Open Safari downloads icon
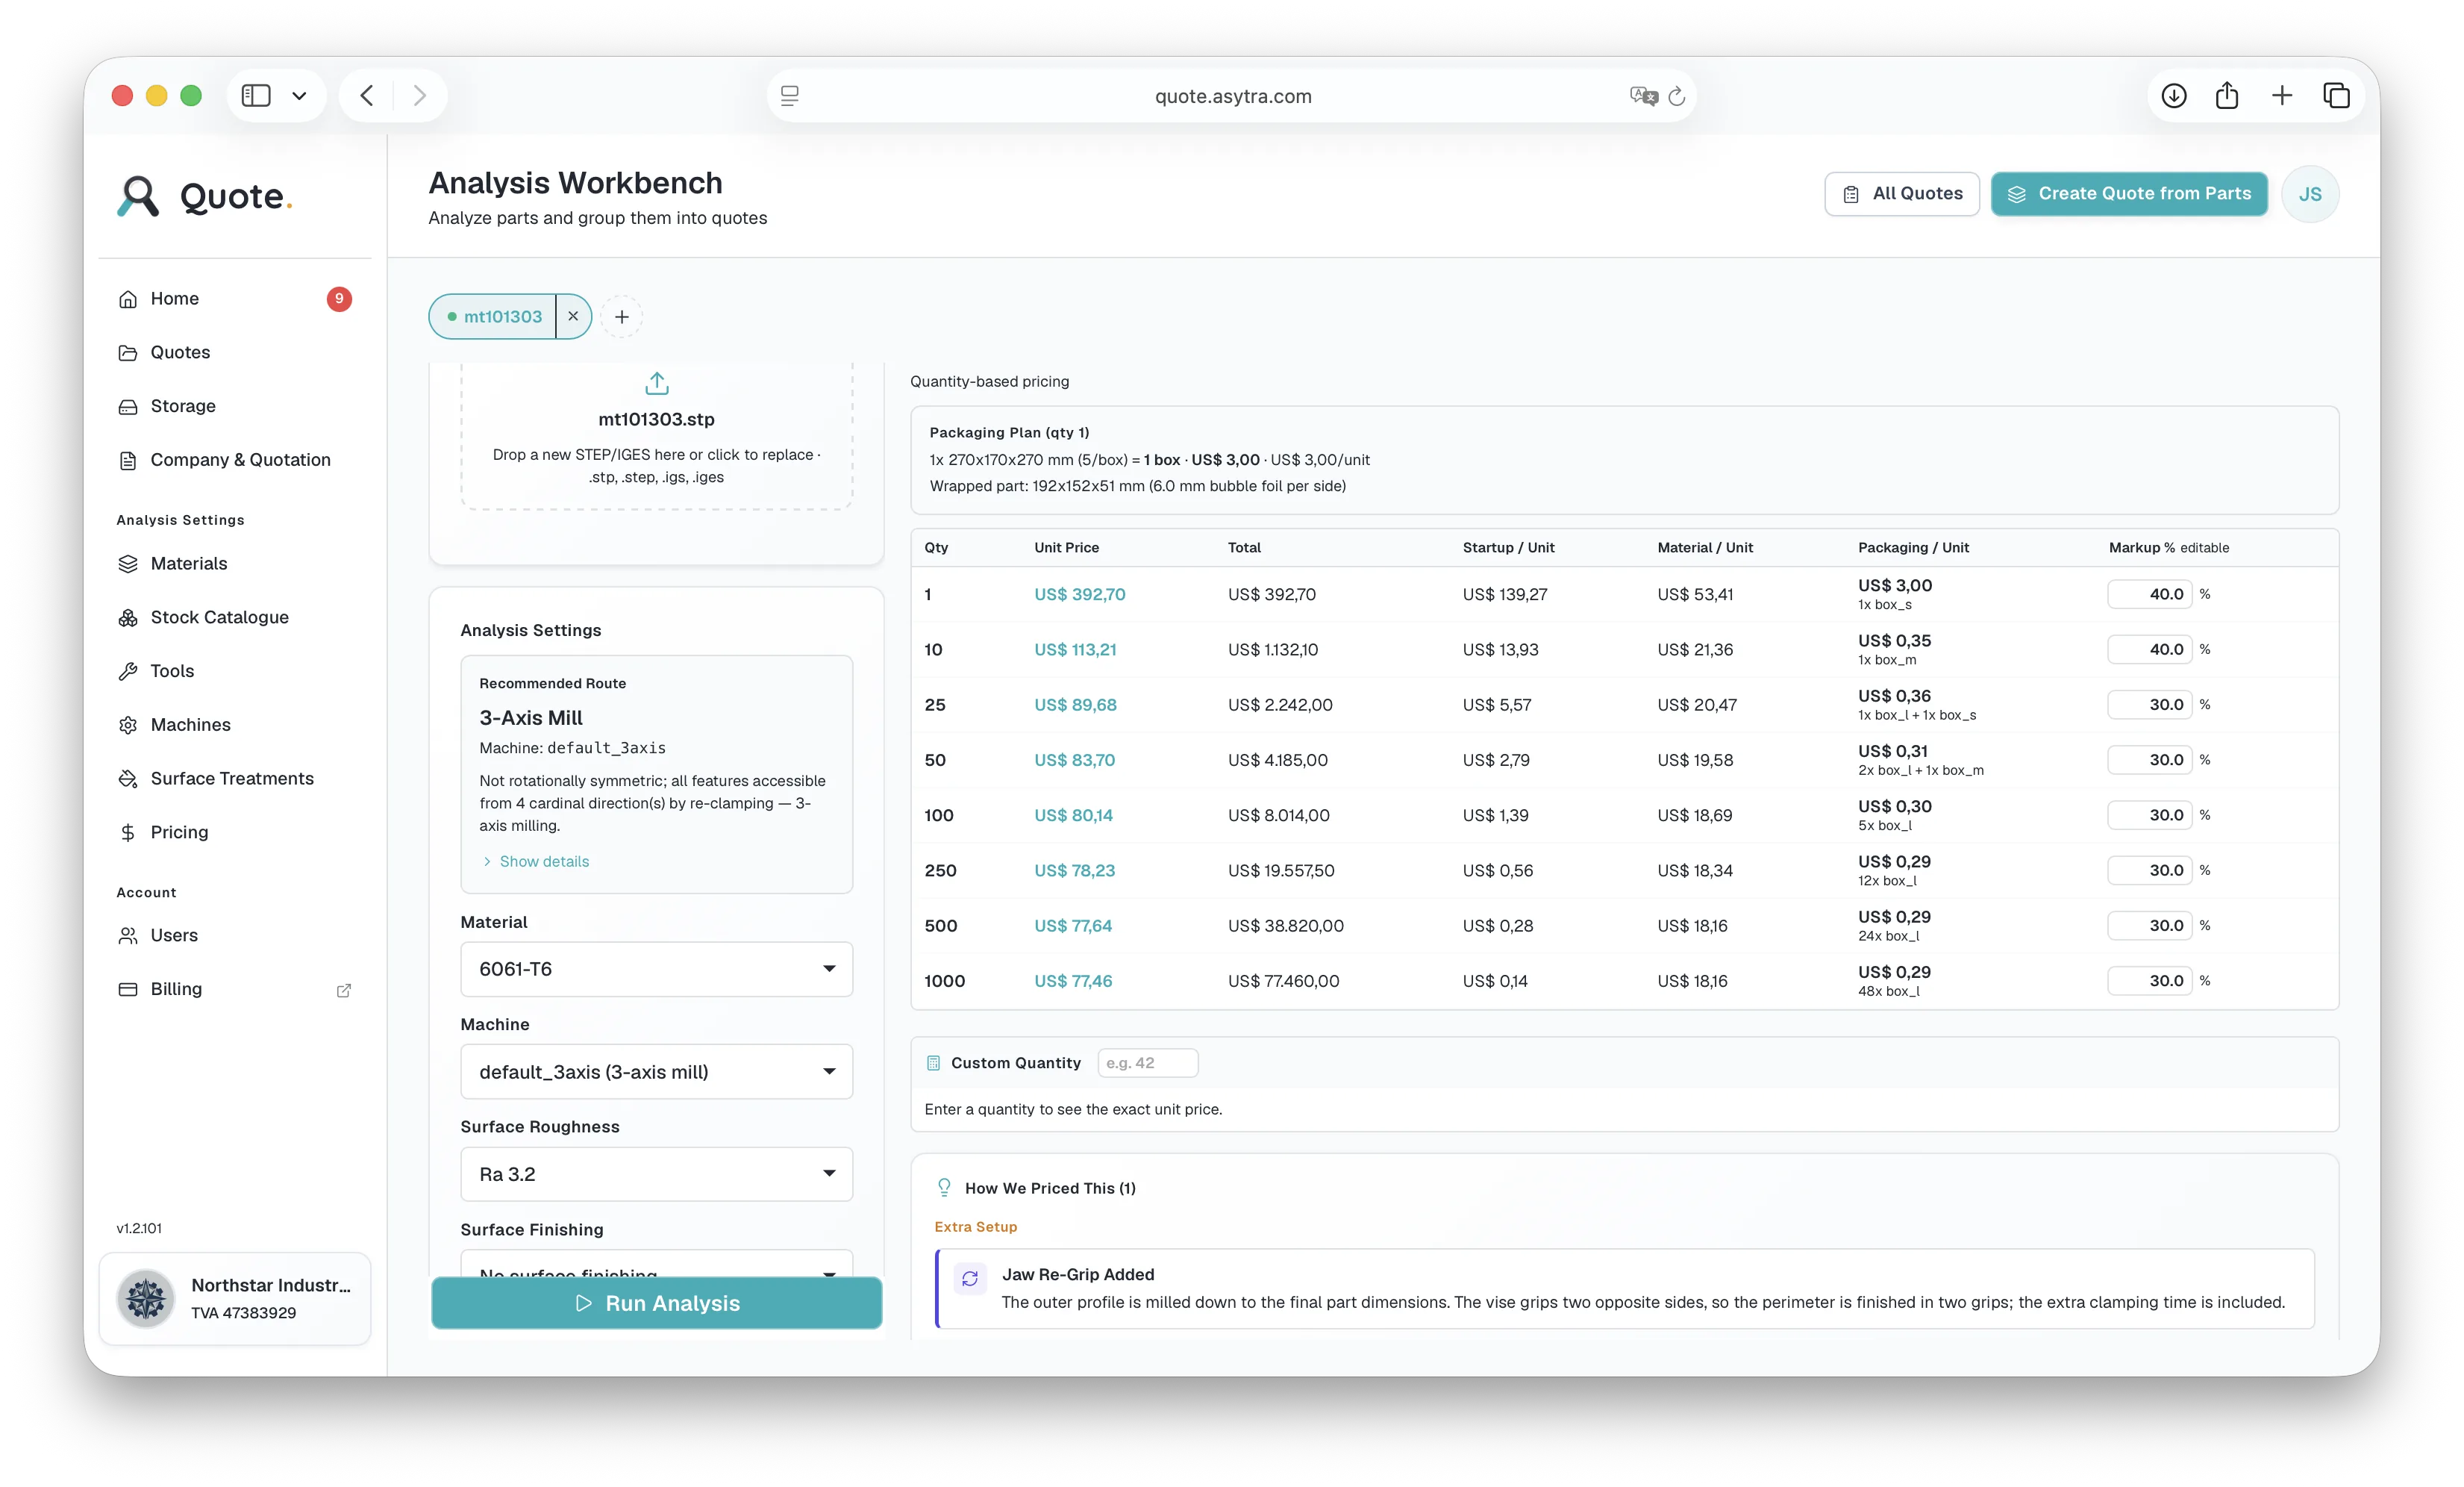The image size is (2464, 1487). click(x=2173, y=95)
